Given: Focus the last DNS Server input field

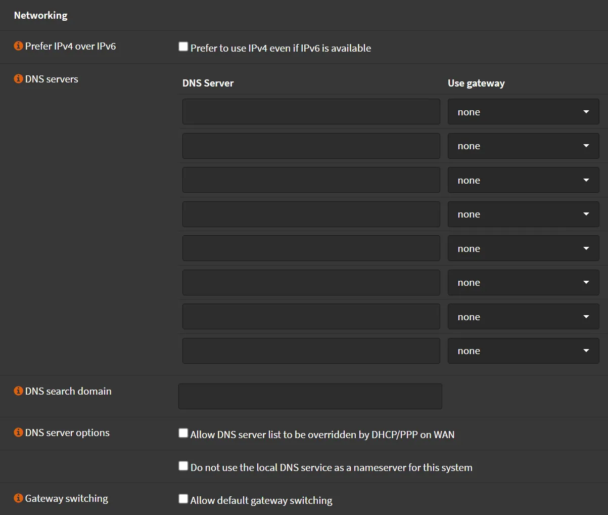Looking at the screenshot, I should [x=311, y=351].
